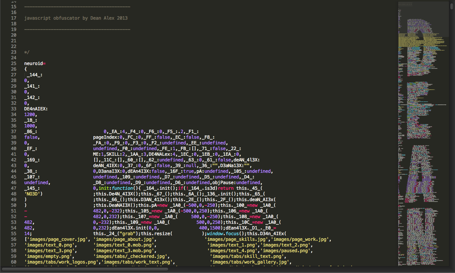Click the value '14;' on line 55
455x273 pixels.
[x=28, y=234]
